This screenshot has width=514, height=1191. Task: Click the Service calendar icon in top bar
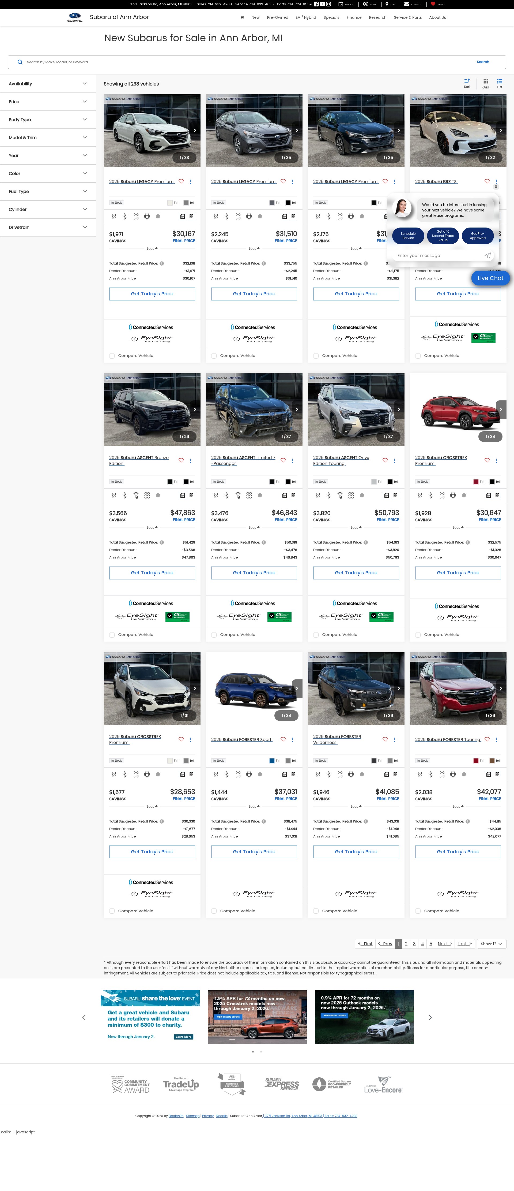tap(340, 4)
